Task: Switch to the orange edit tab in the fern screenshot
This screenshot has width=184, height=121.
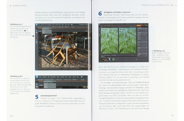Action: (x=139, y=26)
